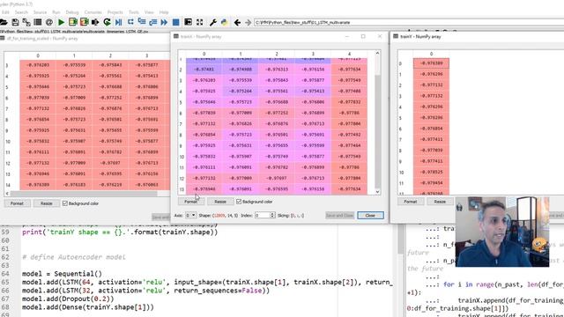564x317 pixels.
Task: Go forward with the right arrow icon
Action: tap(248, 22)
